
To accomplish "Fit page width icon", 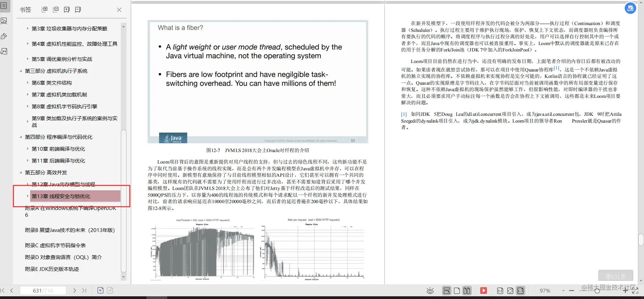I will coord(520,291).
